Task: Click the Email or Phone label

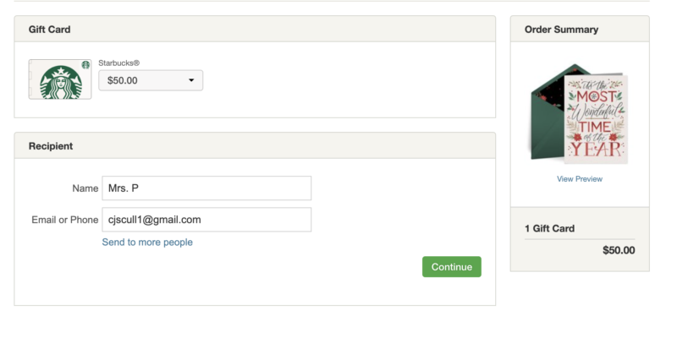Action: [x=65, y=220]
